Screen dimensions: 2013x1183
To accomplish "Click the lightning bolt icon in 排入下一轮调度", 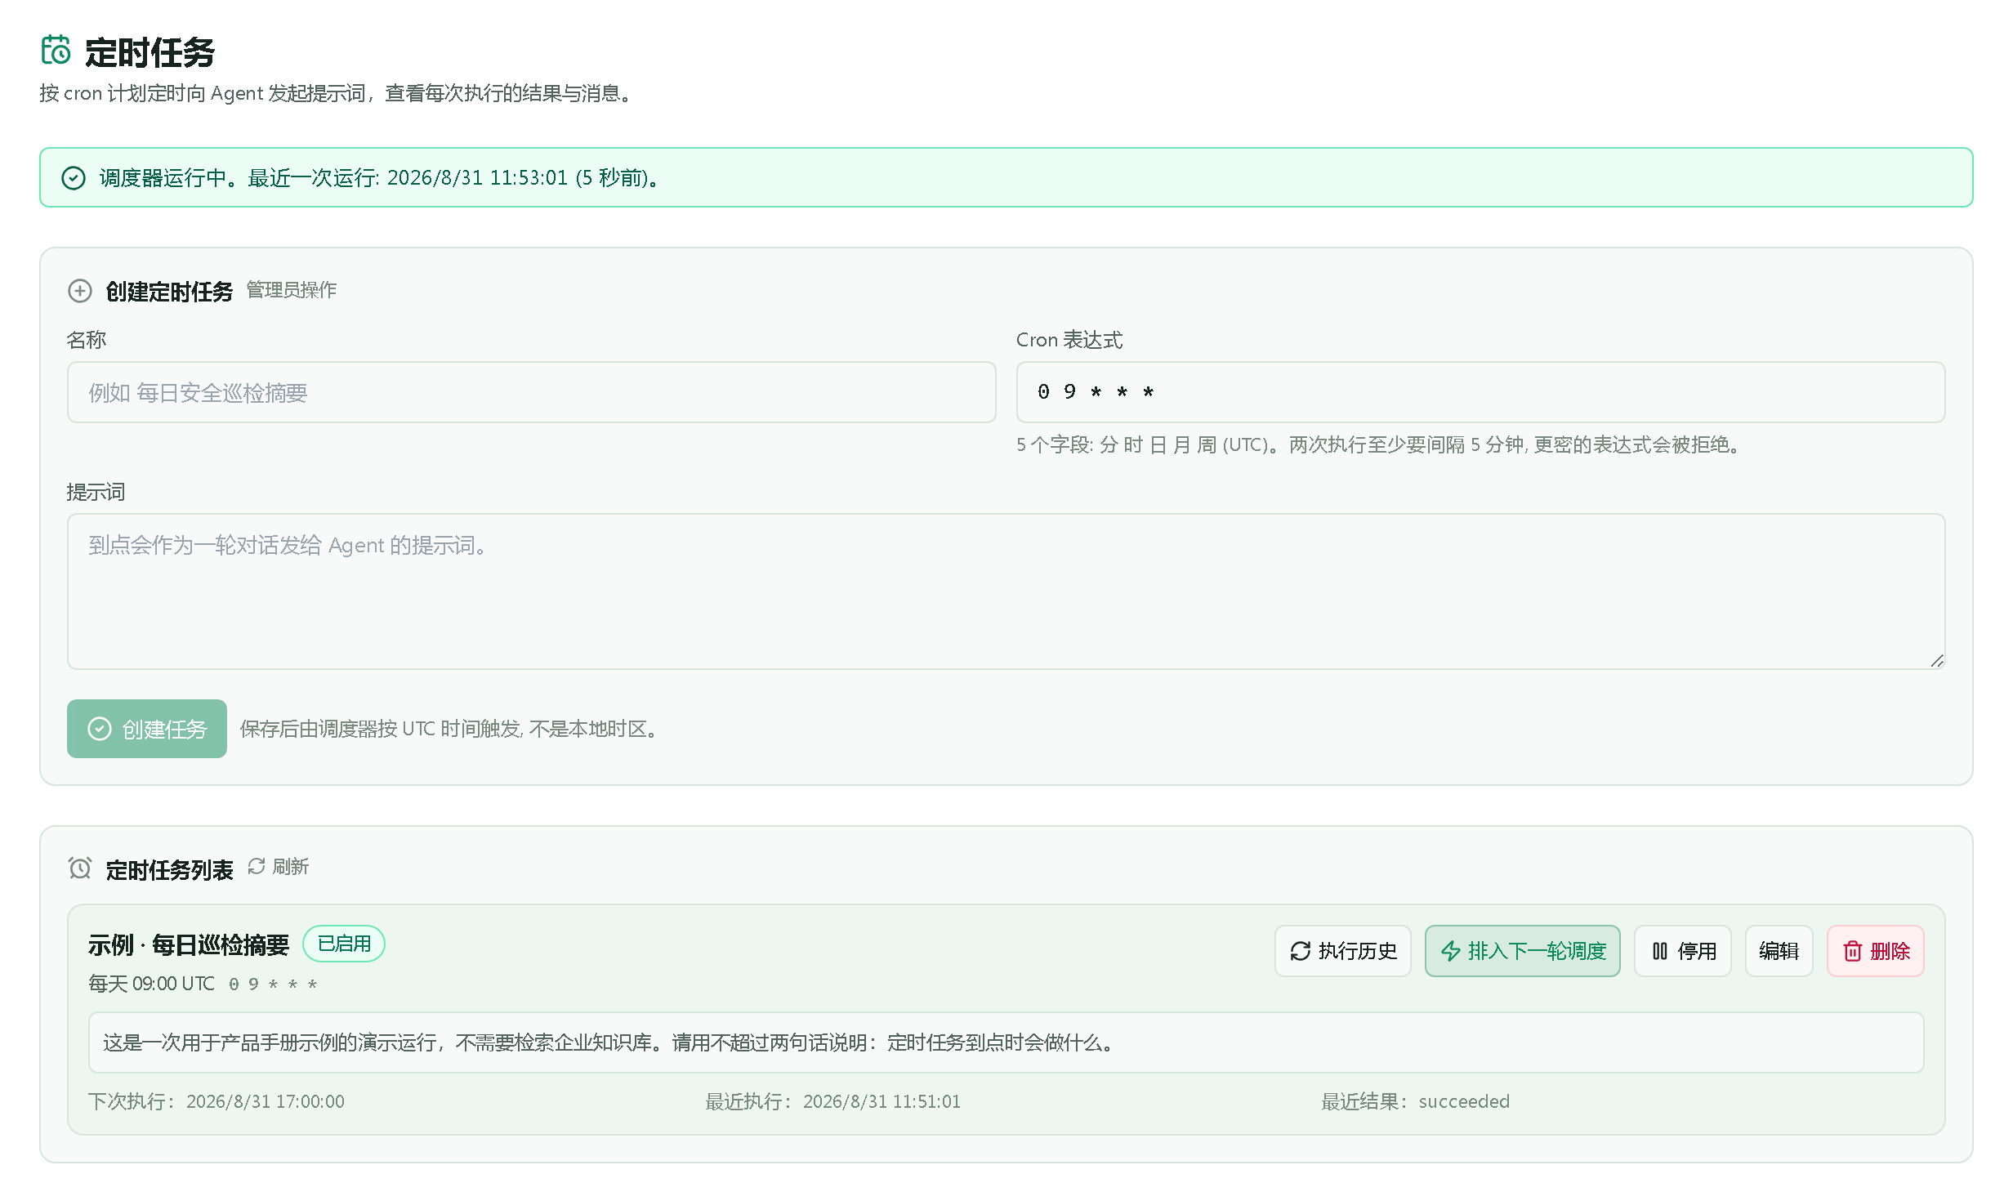I will click(1451, 951).
